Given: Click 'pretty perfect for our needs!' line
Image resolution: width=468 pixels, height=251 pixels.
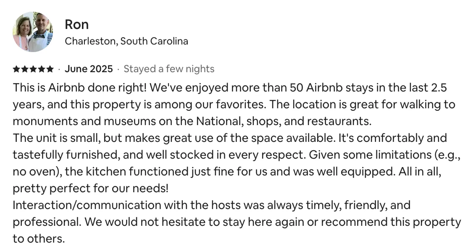Looking at the screenshot, I should point(90,188).
